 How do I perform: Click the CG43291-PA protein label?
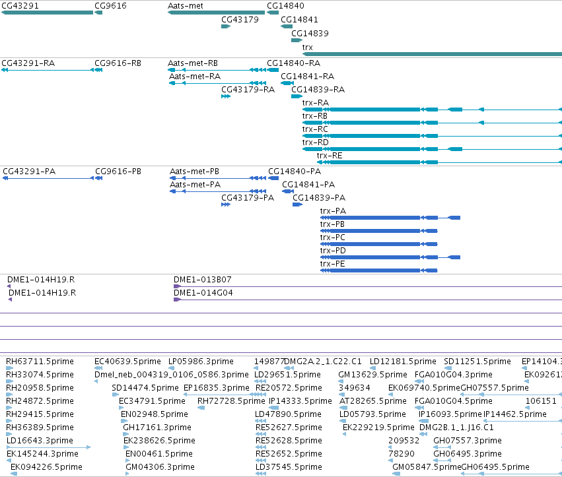click(29, 172)
